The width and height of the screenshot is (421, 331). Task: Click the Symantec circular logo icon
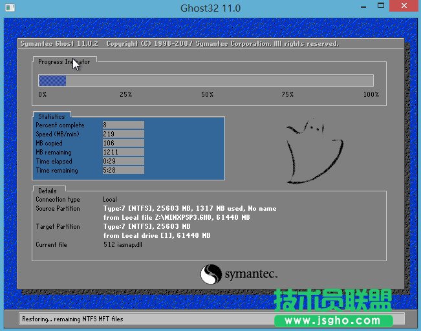pyautogui.click(x=211, y=274)
